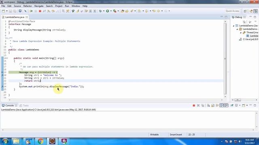Select the Lambda stack frame tree item

252,36
